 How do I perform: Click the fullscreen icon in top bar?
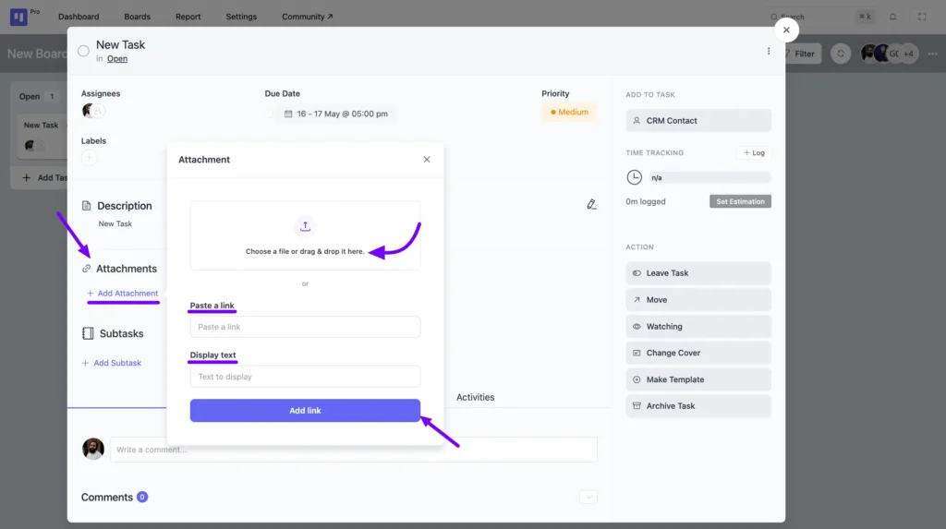tap(922, 17)
